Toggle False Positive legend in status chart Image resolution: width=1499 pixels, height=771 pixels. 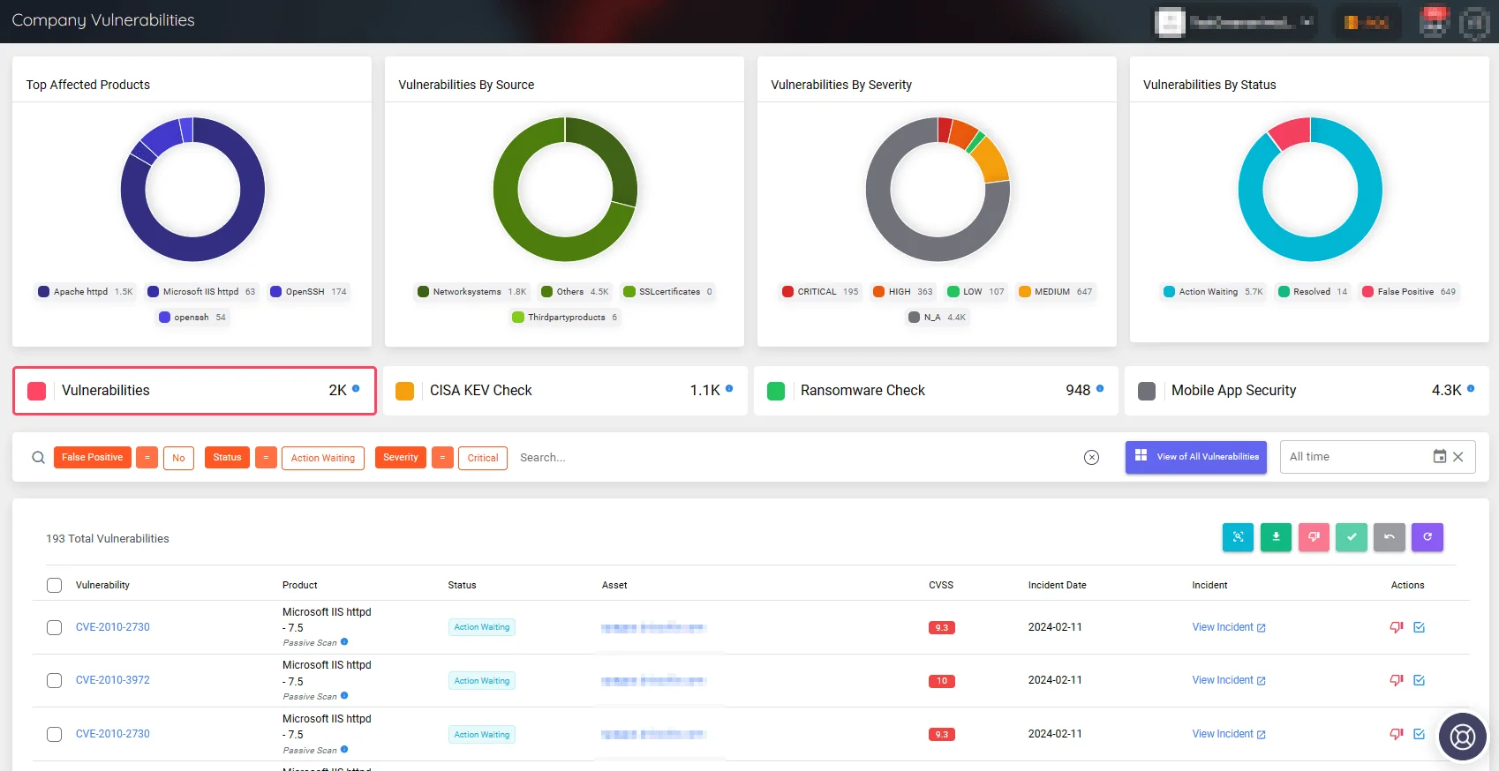tap(1408, 291)
